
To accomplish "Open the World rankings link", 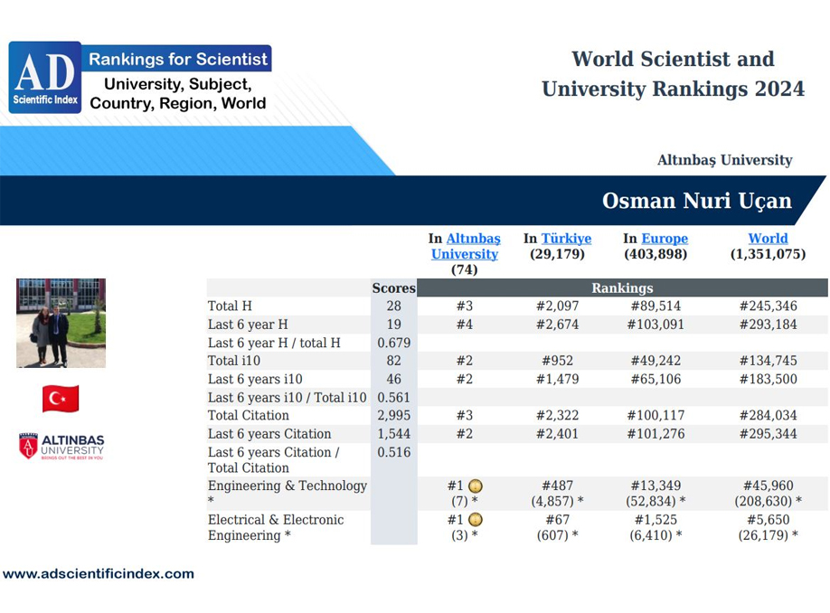I will point(768,238).
